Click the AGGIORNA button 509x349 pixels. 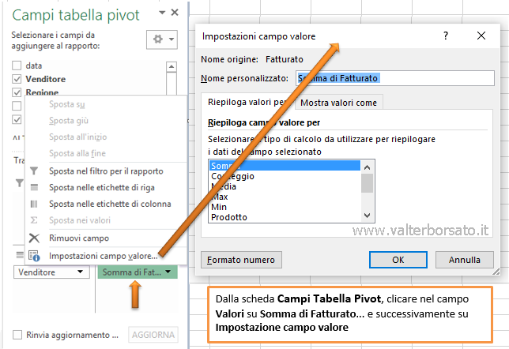153,335
